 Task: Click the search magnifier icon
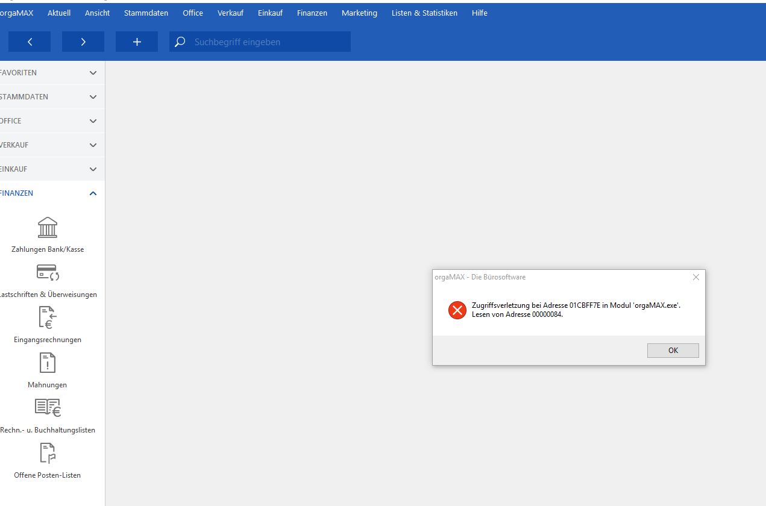pyautogui.click(x=180, y=42)
